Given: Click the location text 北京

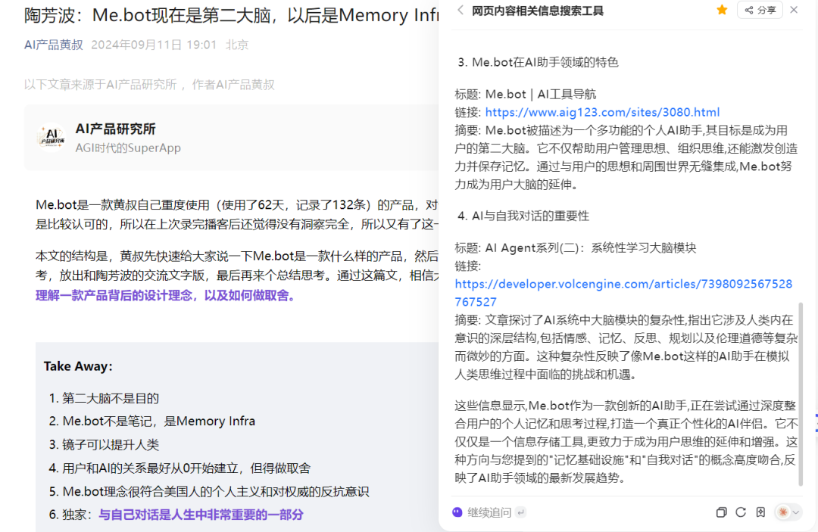Looking at the screenshot, I should click(x=237, y=45).
